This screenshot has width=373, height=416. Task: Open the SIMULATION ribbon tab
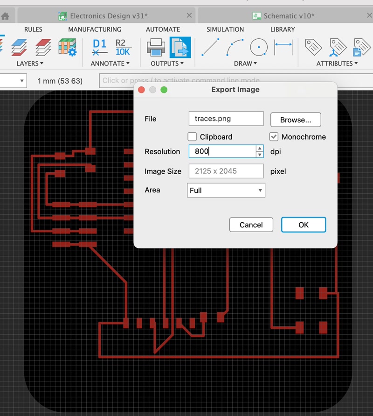click(x=225, y=29)
